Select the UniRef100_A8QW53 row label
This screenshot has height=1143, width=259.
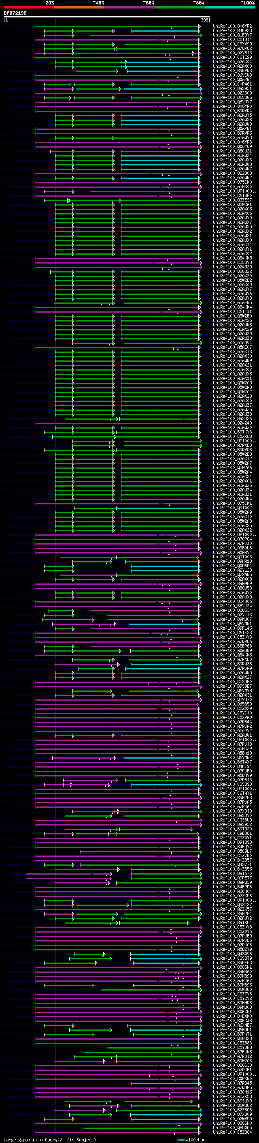(232, 588)
